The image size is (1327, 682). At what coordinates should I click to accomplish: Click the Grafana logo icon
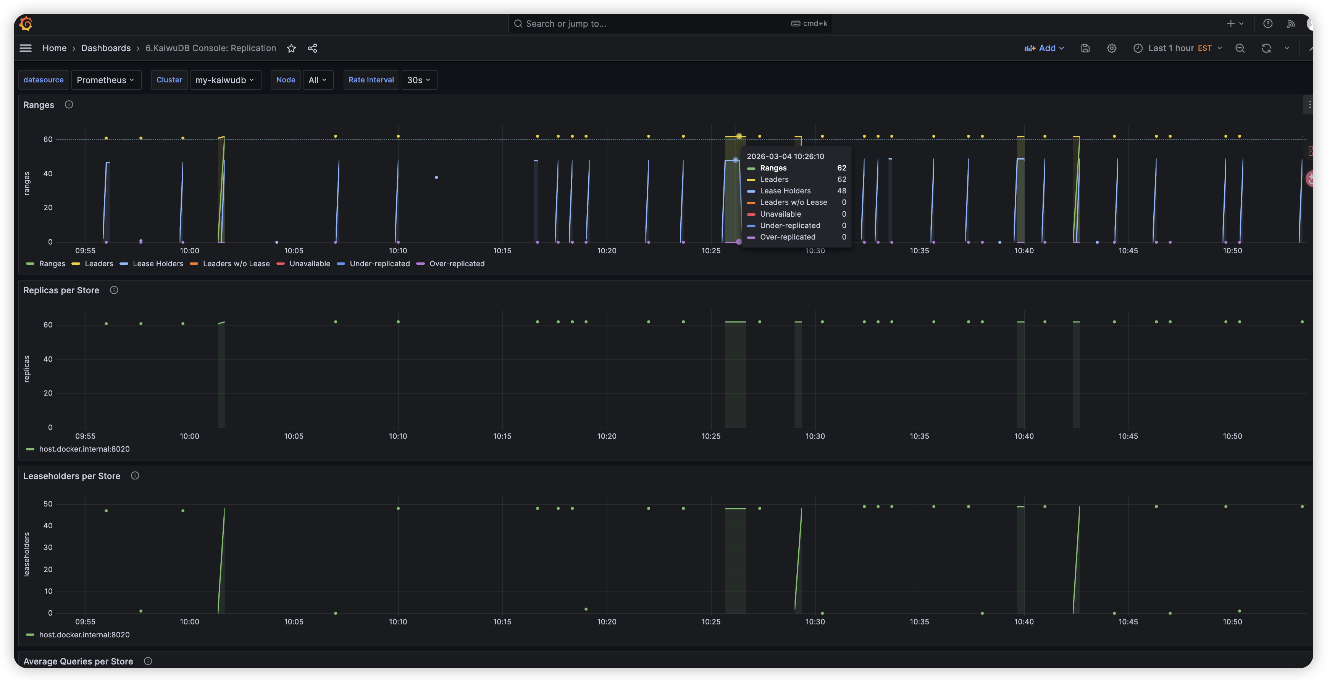pyautogui.click(x=26, y=24)
